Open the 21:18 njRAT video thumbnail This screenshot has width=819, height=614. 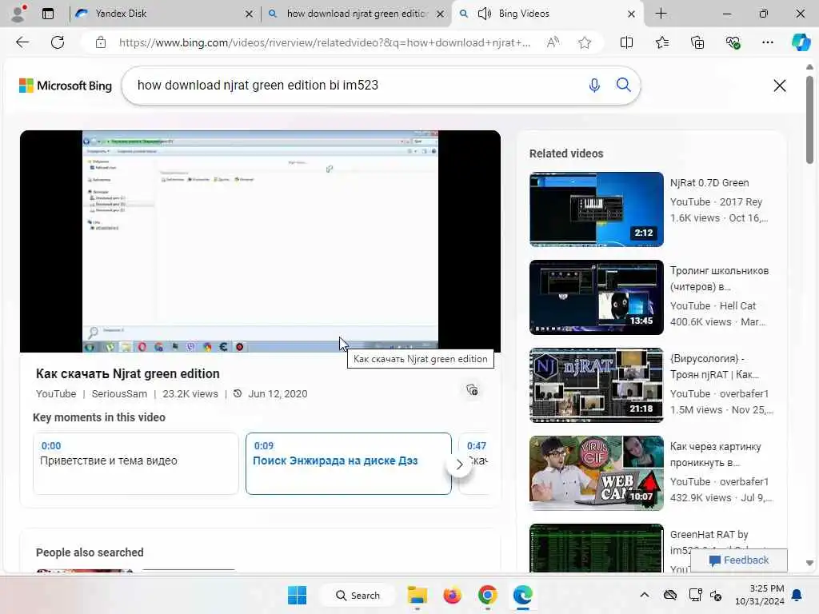[596, 385]
